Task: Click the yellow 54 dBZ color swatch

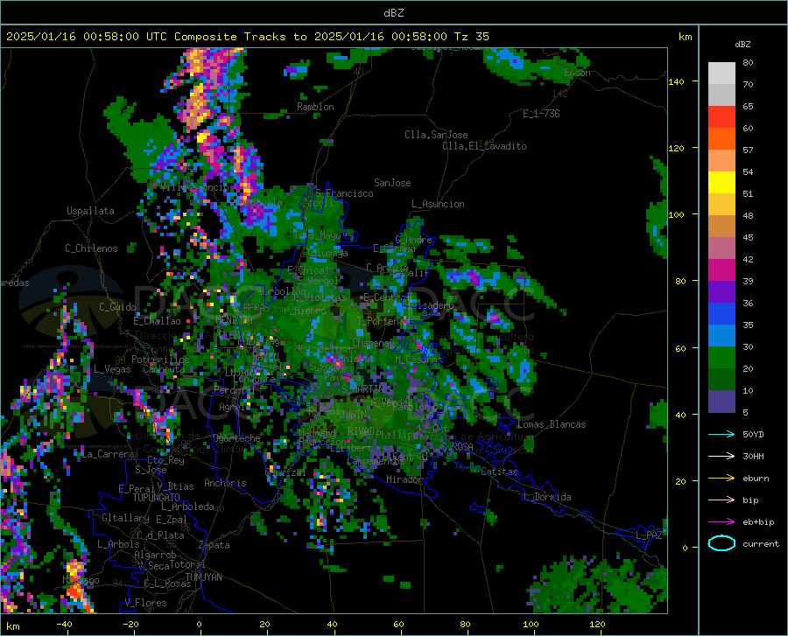Action: point(721,182)
